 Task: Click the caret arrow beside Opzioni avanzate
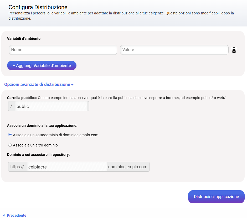[x=72, y=85]
